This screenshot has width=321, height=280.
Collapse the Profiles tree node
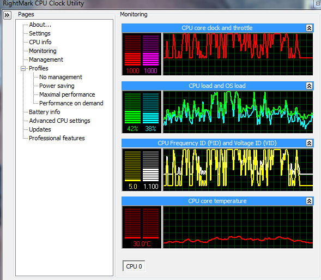[23, 68]
